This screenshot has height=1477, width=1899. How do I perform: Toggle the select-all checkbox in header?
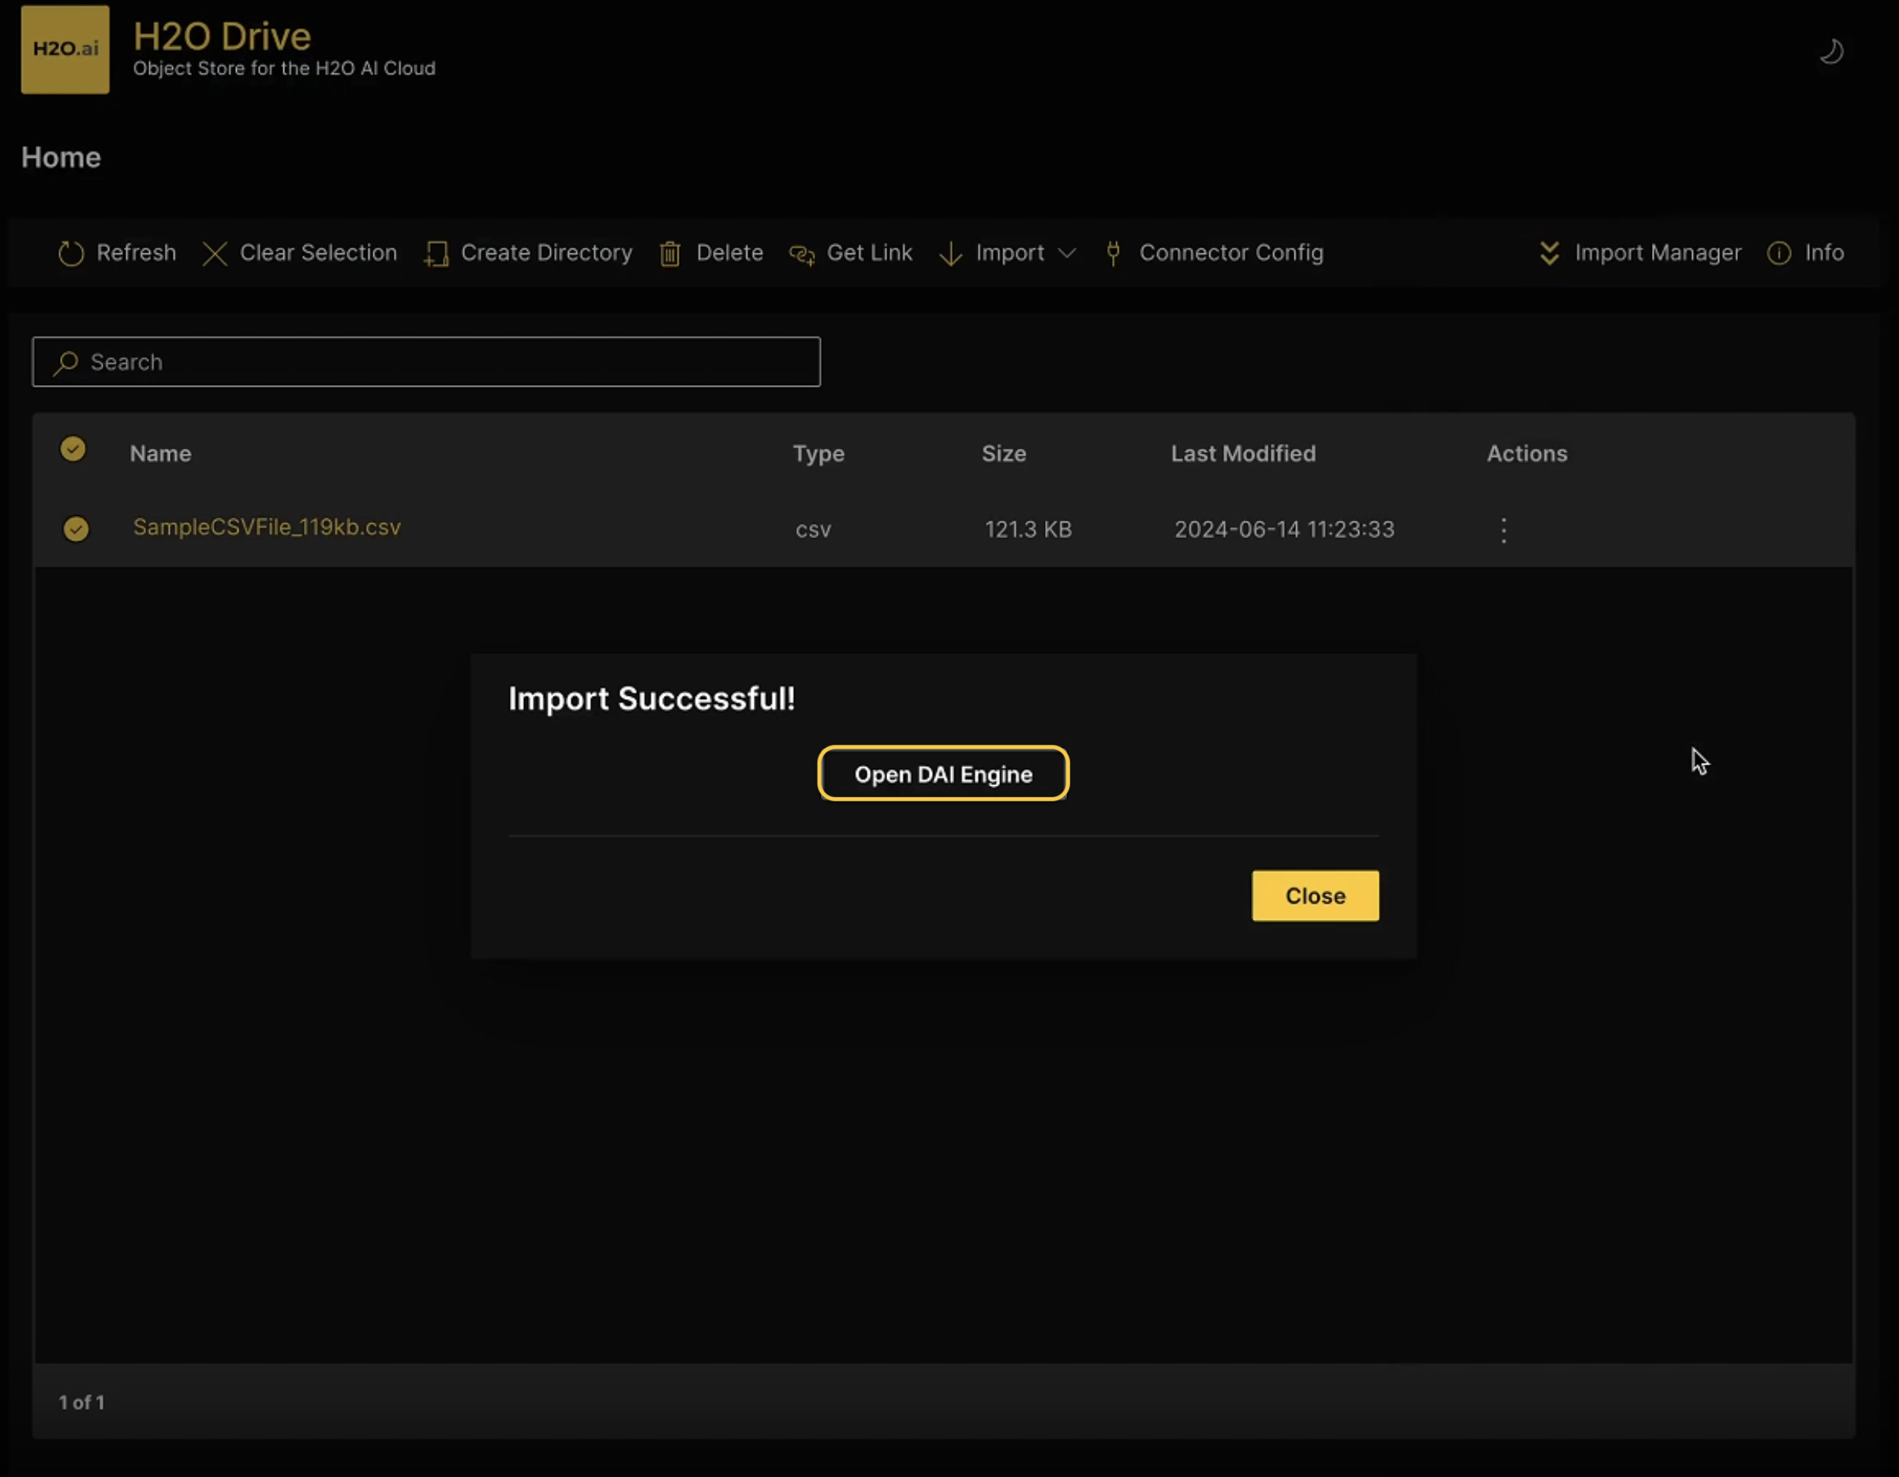[x=73, y=450]
